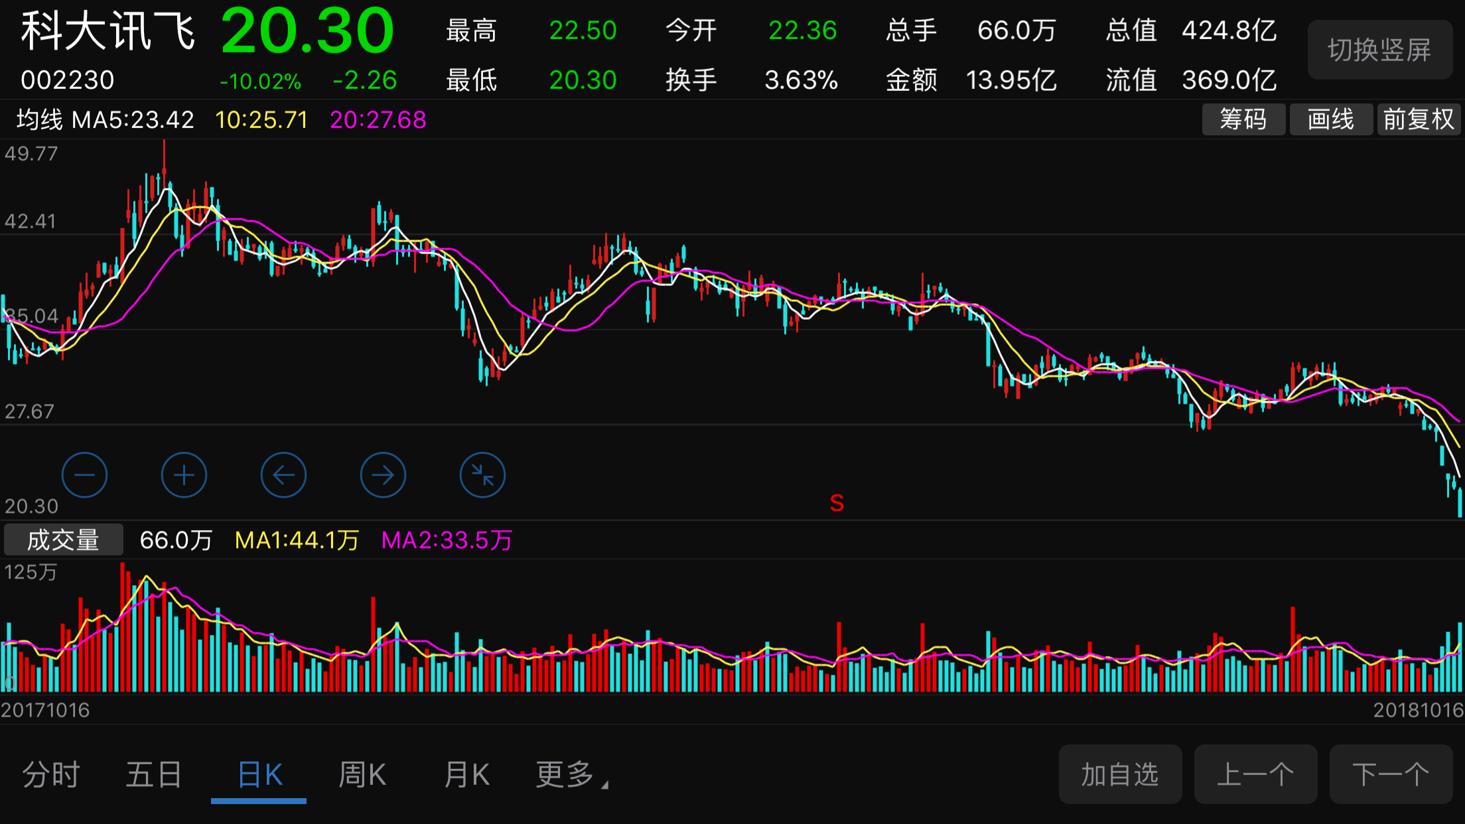Viewport: 1465px width, 824px height.
Task: Tap the current price 20.30
Action: [x=307, y=31]
